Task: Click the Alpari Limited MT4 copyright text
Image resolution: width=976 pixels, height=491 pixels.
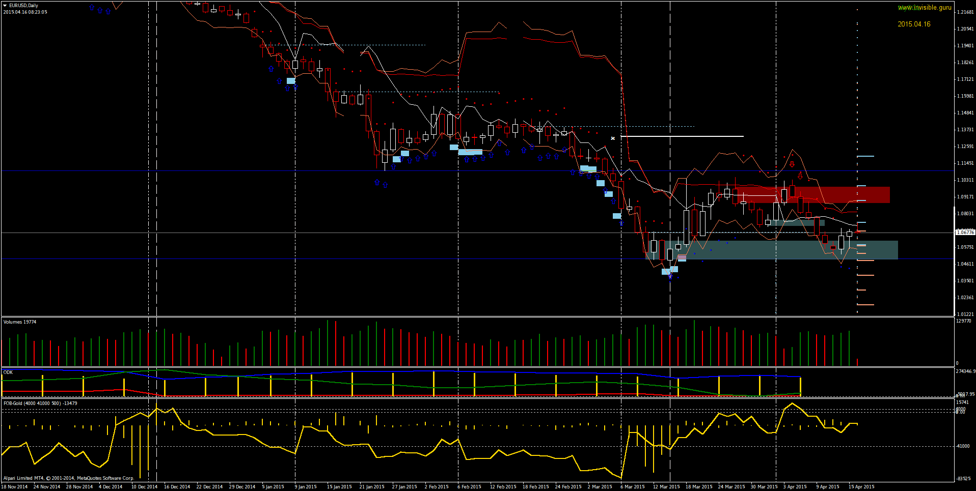Action: pos(69,478)
